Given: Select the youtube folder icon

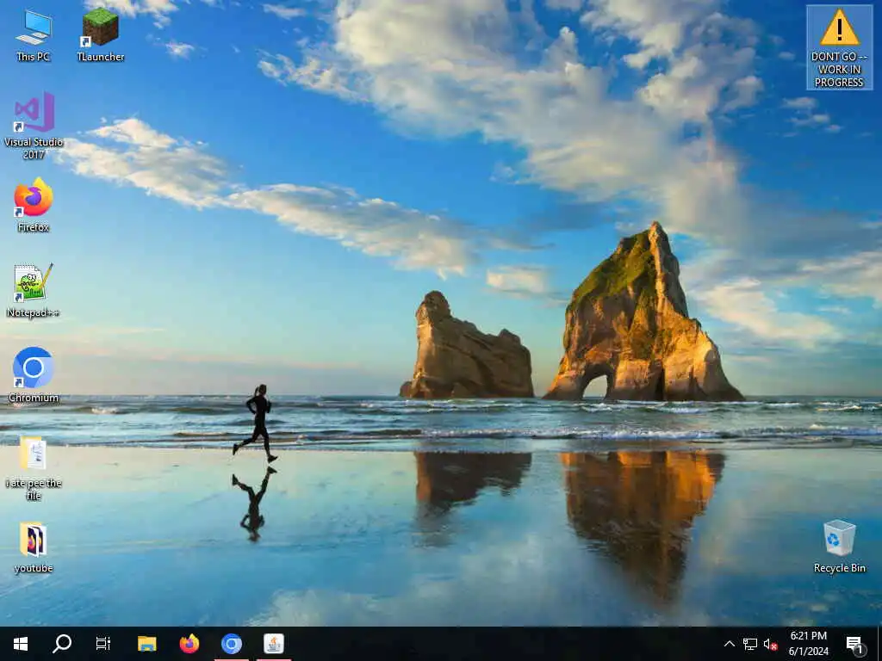Looking at the screenshot, I should pos(34,547).
